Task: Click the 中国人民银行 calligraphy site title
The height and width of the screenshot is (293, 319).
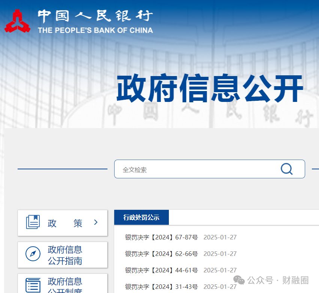Action: point(95,16)
